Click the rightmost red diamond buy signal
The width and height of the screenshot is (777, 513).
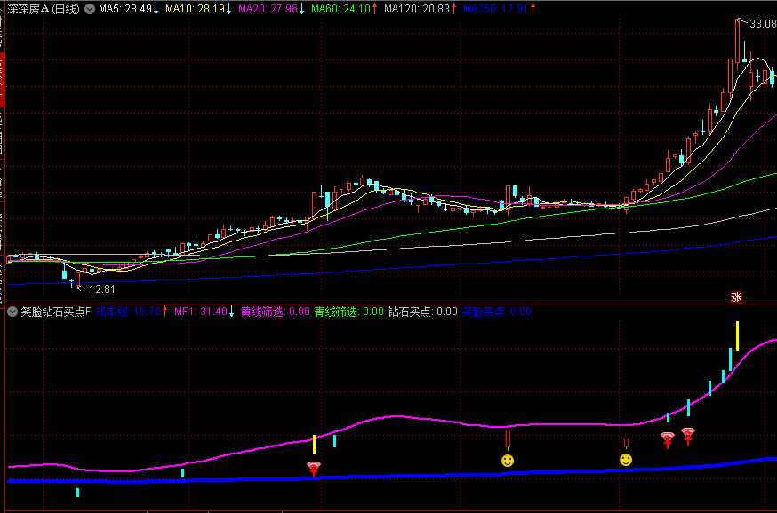[687, 434]
